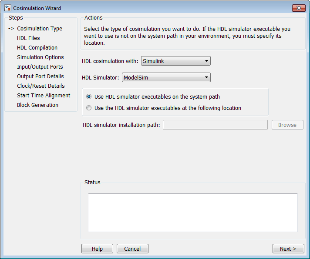The image size is (310, 259).
Task: Select the Block Generation step
Action: (x=37, y=105)
